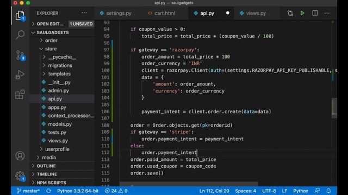Change language mode via Python in status bar

301,191
